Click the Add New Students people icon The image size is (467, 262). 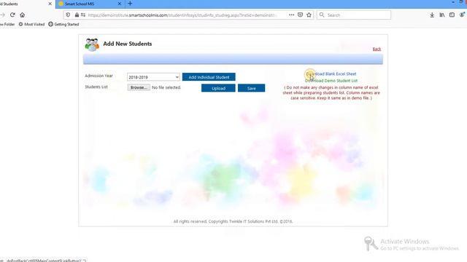tap(92, 44)
